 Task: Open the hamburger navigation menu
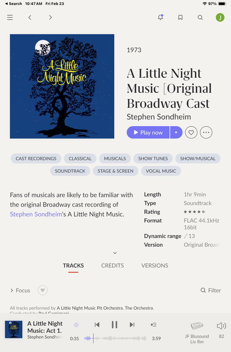point(10,17)
